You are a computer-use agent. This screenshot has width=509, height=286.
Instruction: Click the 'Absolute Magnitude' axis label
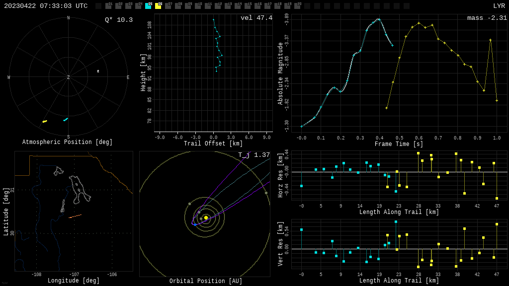pos(280,73)
